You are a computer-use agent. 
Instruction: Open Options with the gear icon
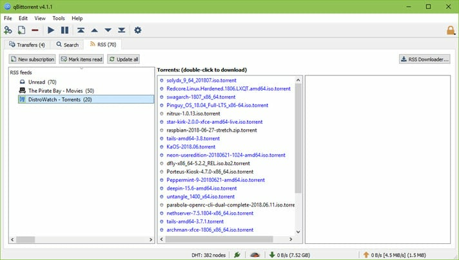pyautogui.click(x=137, y=30)
